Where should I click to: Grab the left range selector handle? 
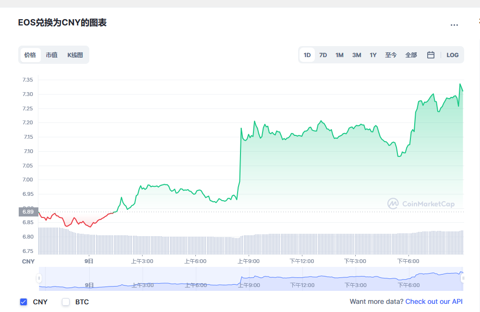[x=39, y=278]
